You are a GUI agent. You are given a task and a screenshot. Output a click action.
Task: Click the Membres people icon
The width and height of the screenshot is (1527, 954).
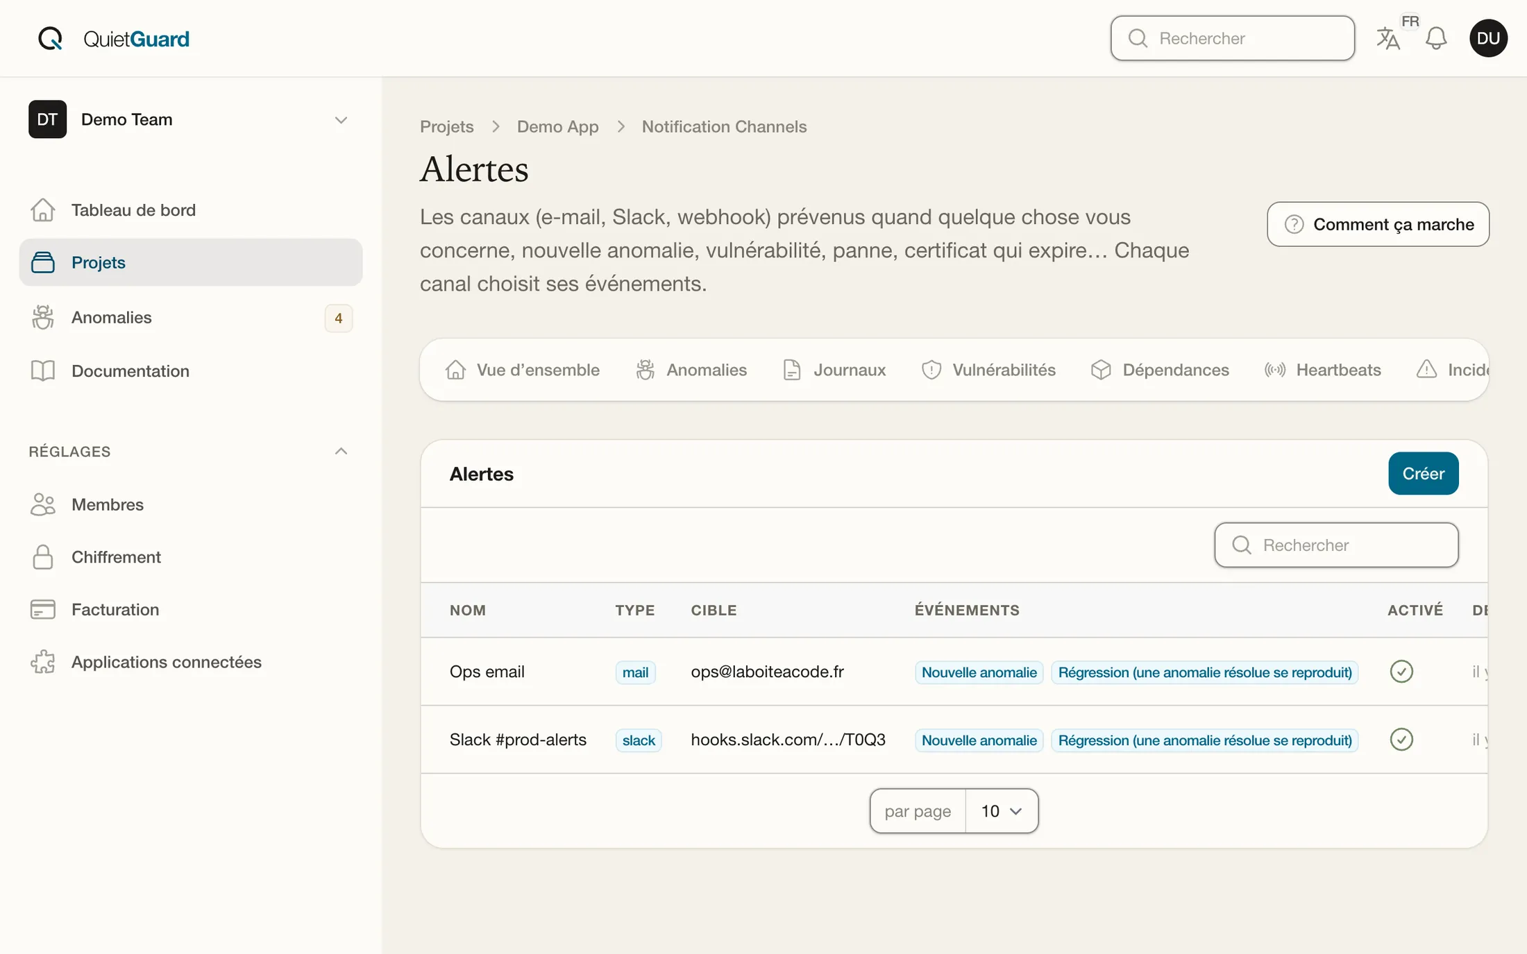point(43,504)
